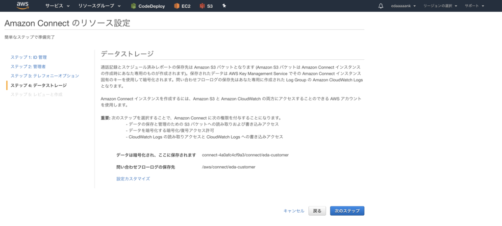Click the データは暗号化され、ここに保存されます label
This screenshot has height=226, width=502.
[156, 155]
